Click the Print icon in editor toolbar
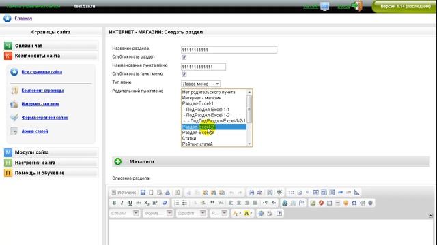Image resolution: width=437 pixels, height=245 pixels. click(x=167, y=192)
